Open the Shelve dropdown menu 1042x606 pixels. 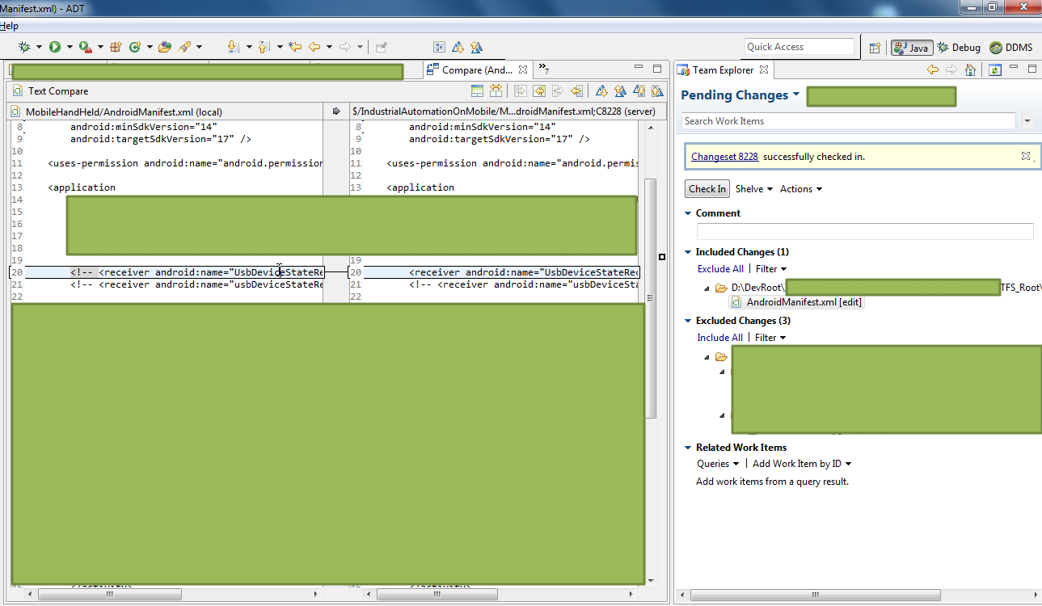(x=753, y=189)
